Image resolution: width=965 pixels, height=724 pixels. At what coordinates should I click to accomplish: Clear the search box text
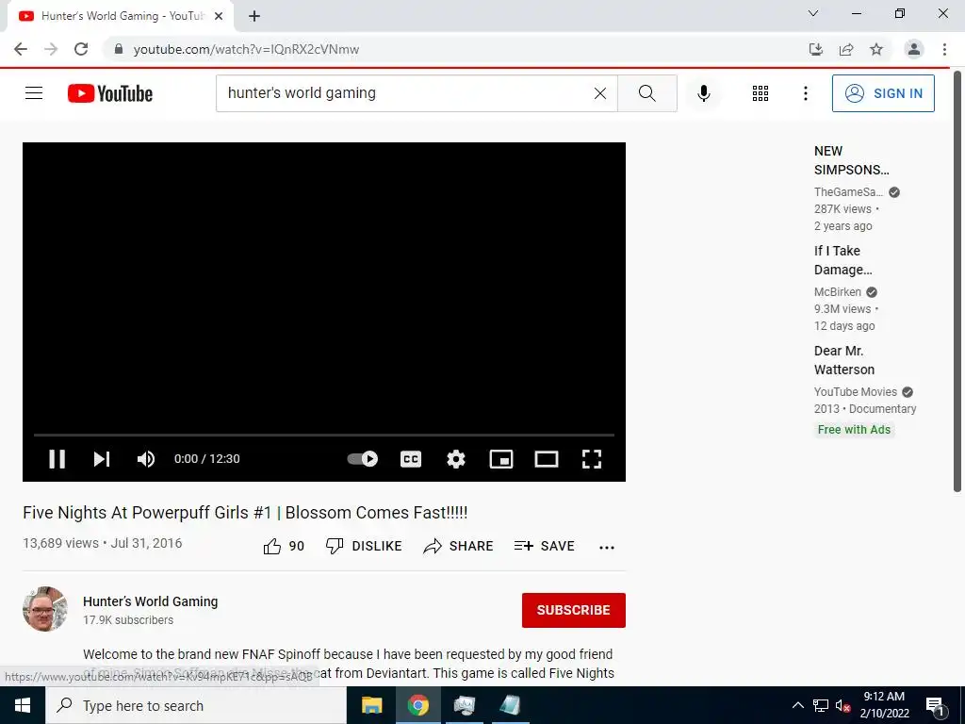click(600, 93)
